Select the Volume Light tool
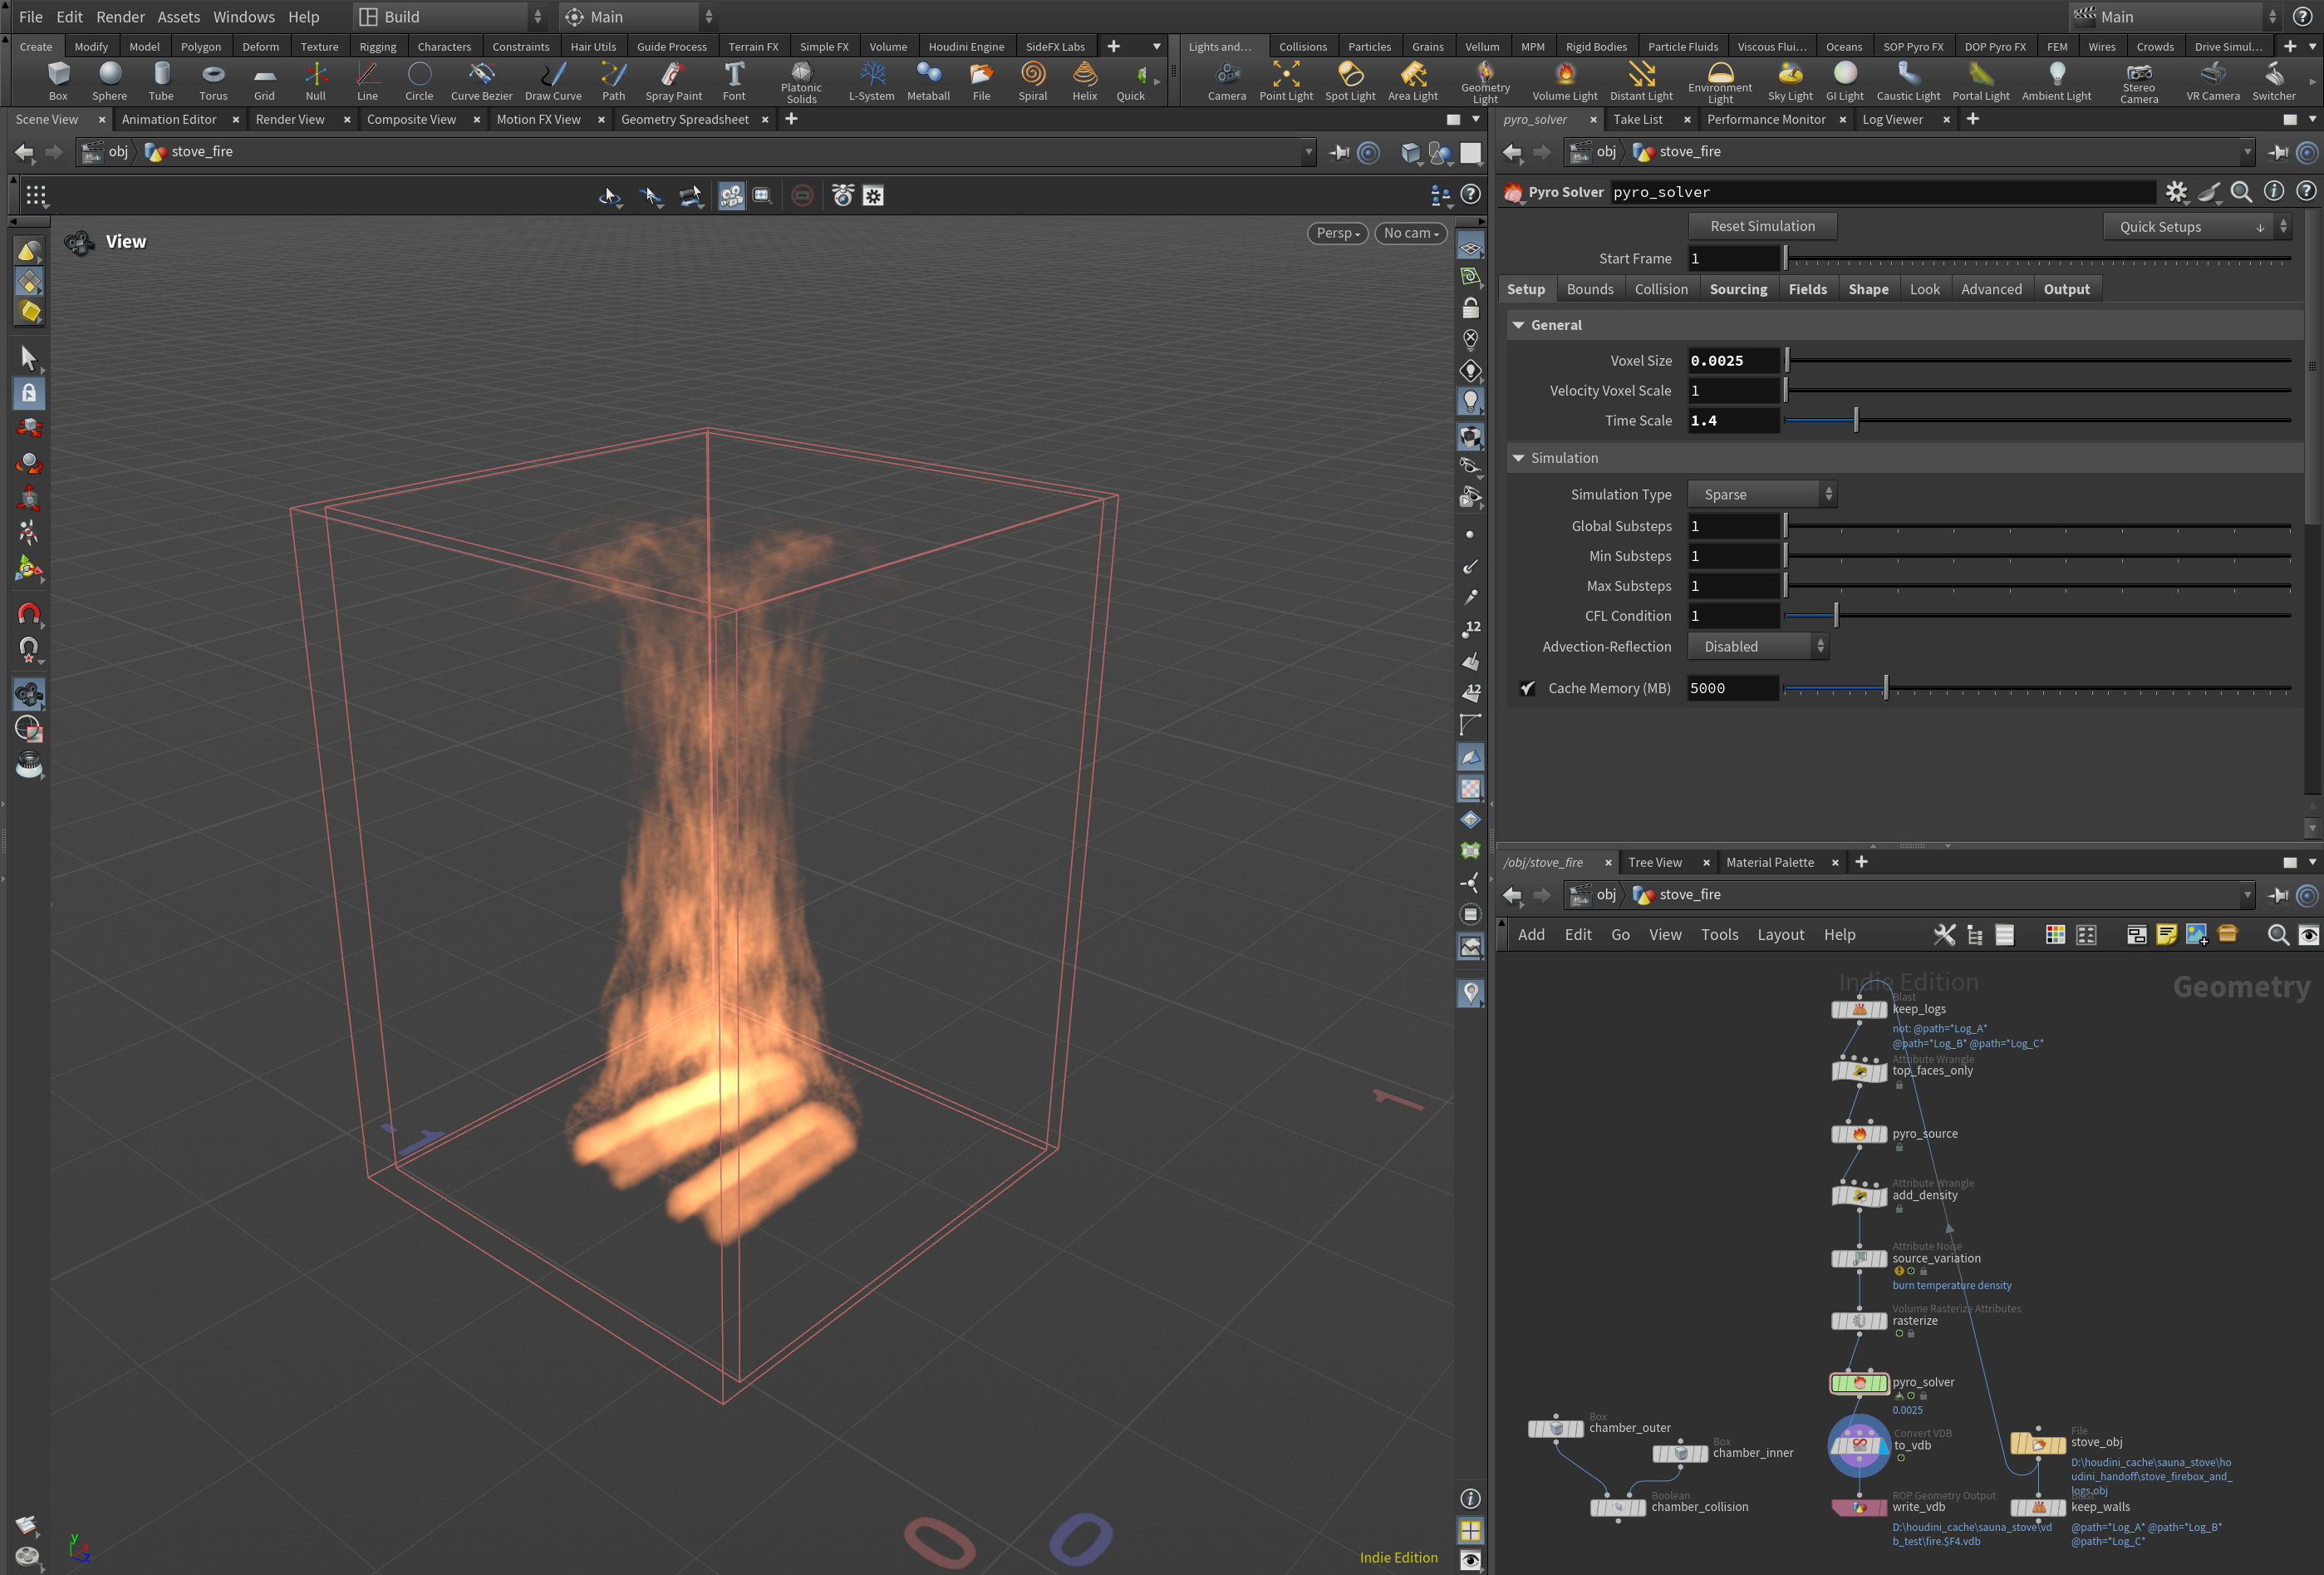Viewport: 2324px width, 1575px height. 1564,81
